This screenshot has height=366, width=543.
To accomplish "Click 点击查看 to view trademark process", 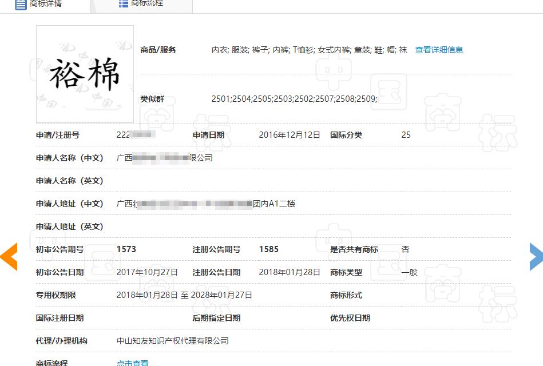I will point(132,362).
